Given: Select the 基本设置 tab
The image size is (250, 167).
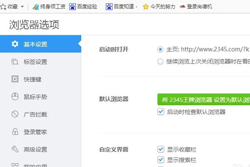Looking at the screenshot, I should 40,44.
